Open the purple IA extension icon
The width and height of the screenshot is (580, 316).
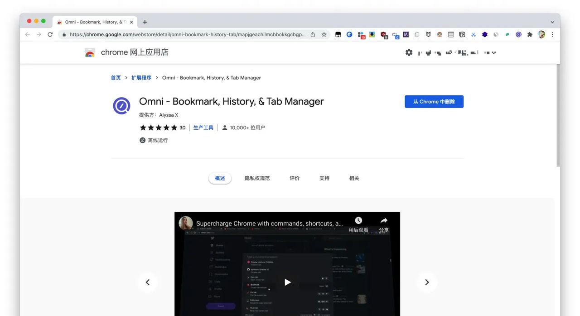(406, 34)
